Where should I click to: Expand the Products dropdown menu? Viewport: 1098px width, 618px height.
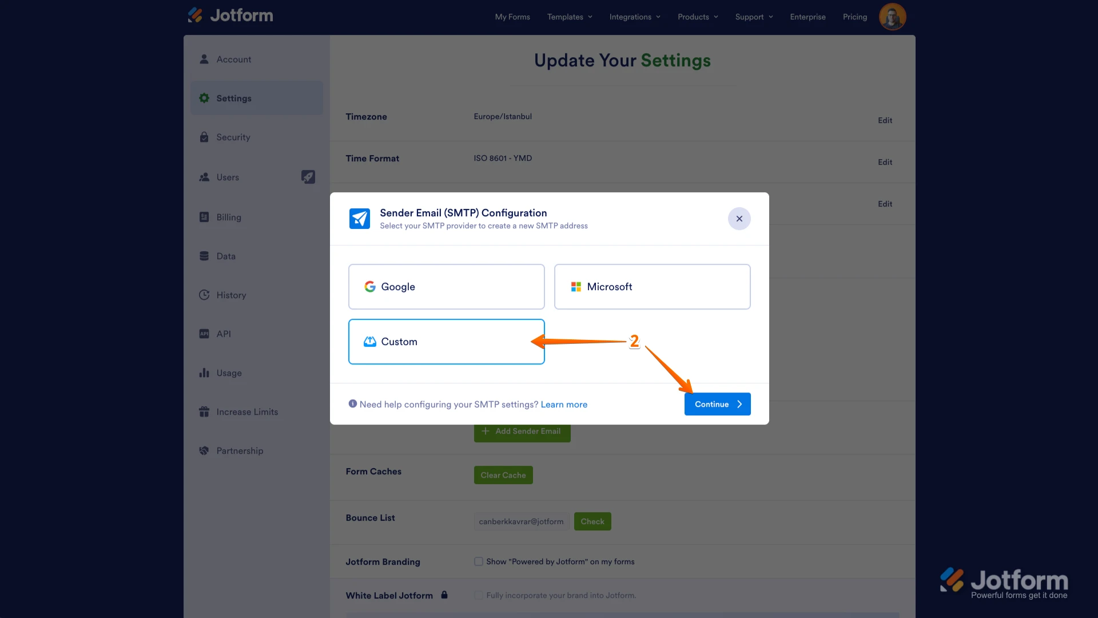point(698,17)
